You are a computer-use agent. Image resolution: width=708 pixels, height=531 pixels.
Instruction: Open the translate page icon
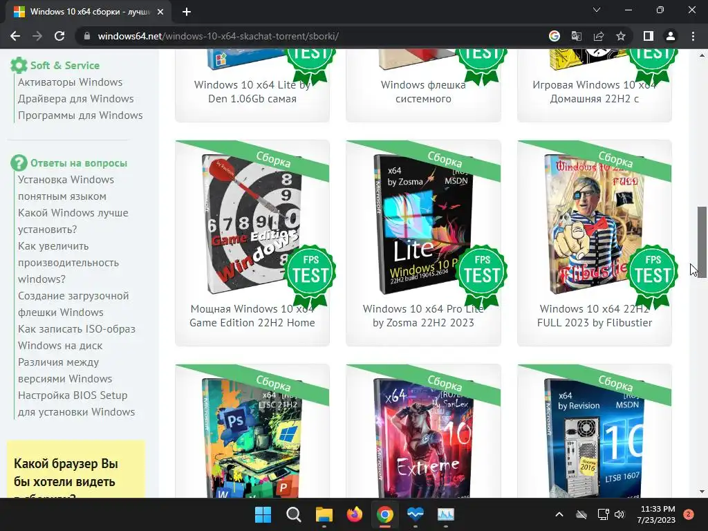click(x=576, y=36)
